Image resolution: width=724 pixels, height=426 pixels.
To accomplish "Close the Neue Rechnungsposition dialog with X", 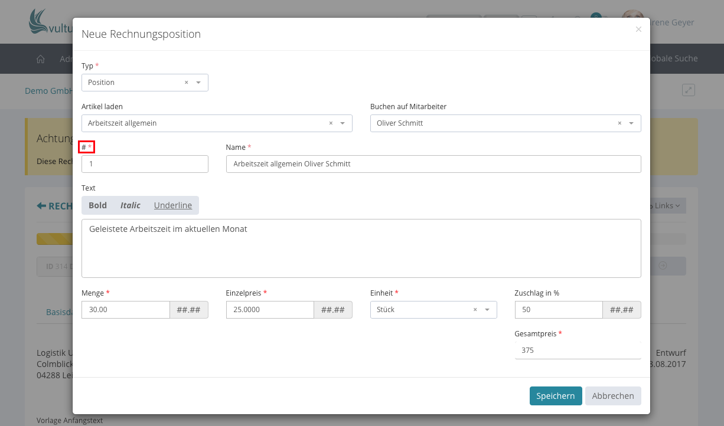I will (x=638, y=30).
